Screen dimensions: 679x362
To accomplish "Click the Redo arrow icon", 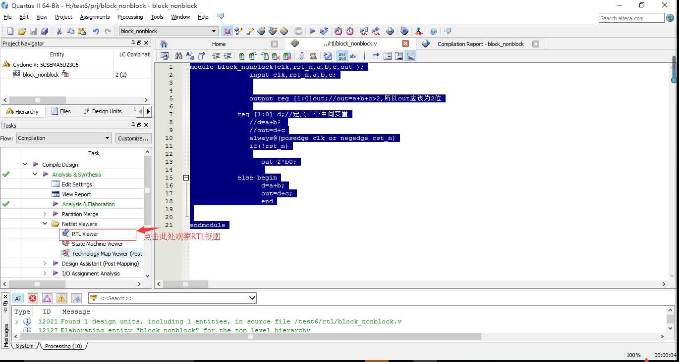I will pos(108,31).
